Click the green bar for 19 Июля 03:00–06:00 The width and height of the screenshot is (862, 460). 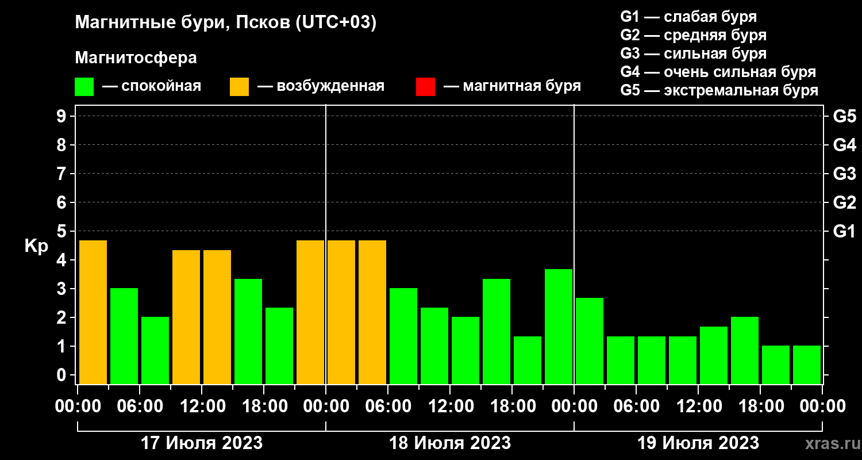click(621, 361)
